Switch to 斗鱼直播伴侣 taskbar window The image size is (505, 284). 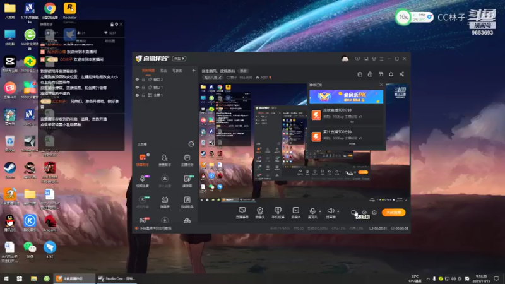[74, 278]
